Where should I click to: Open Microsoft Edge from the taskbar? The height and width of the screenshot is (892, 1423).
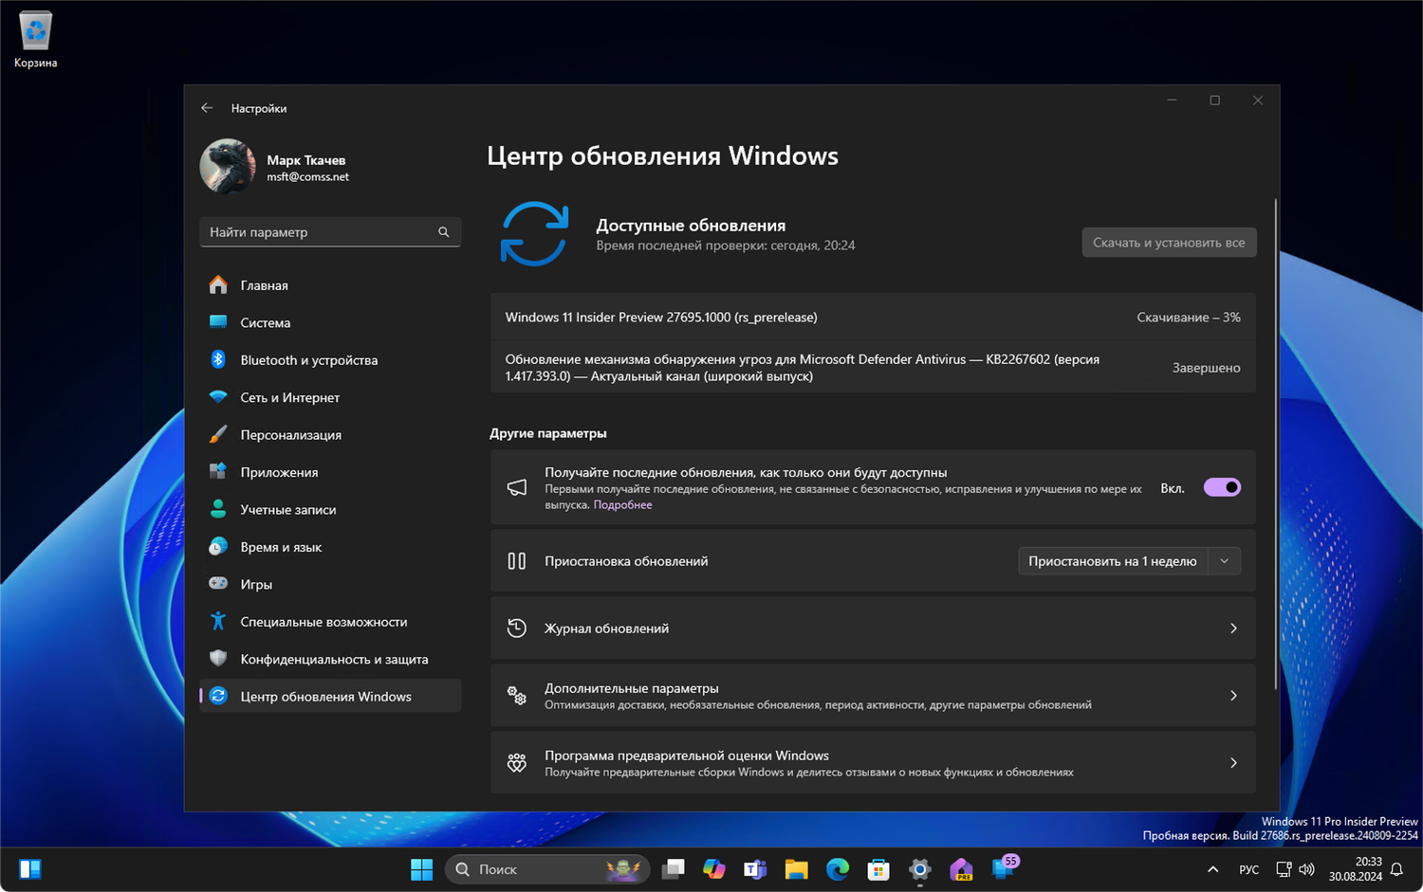[837, 869]
